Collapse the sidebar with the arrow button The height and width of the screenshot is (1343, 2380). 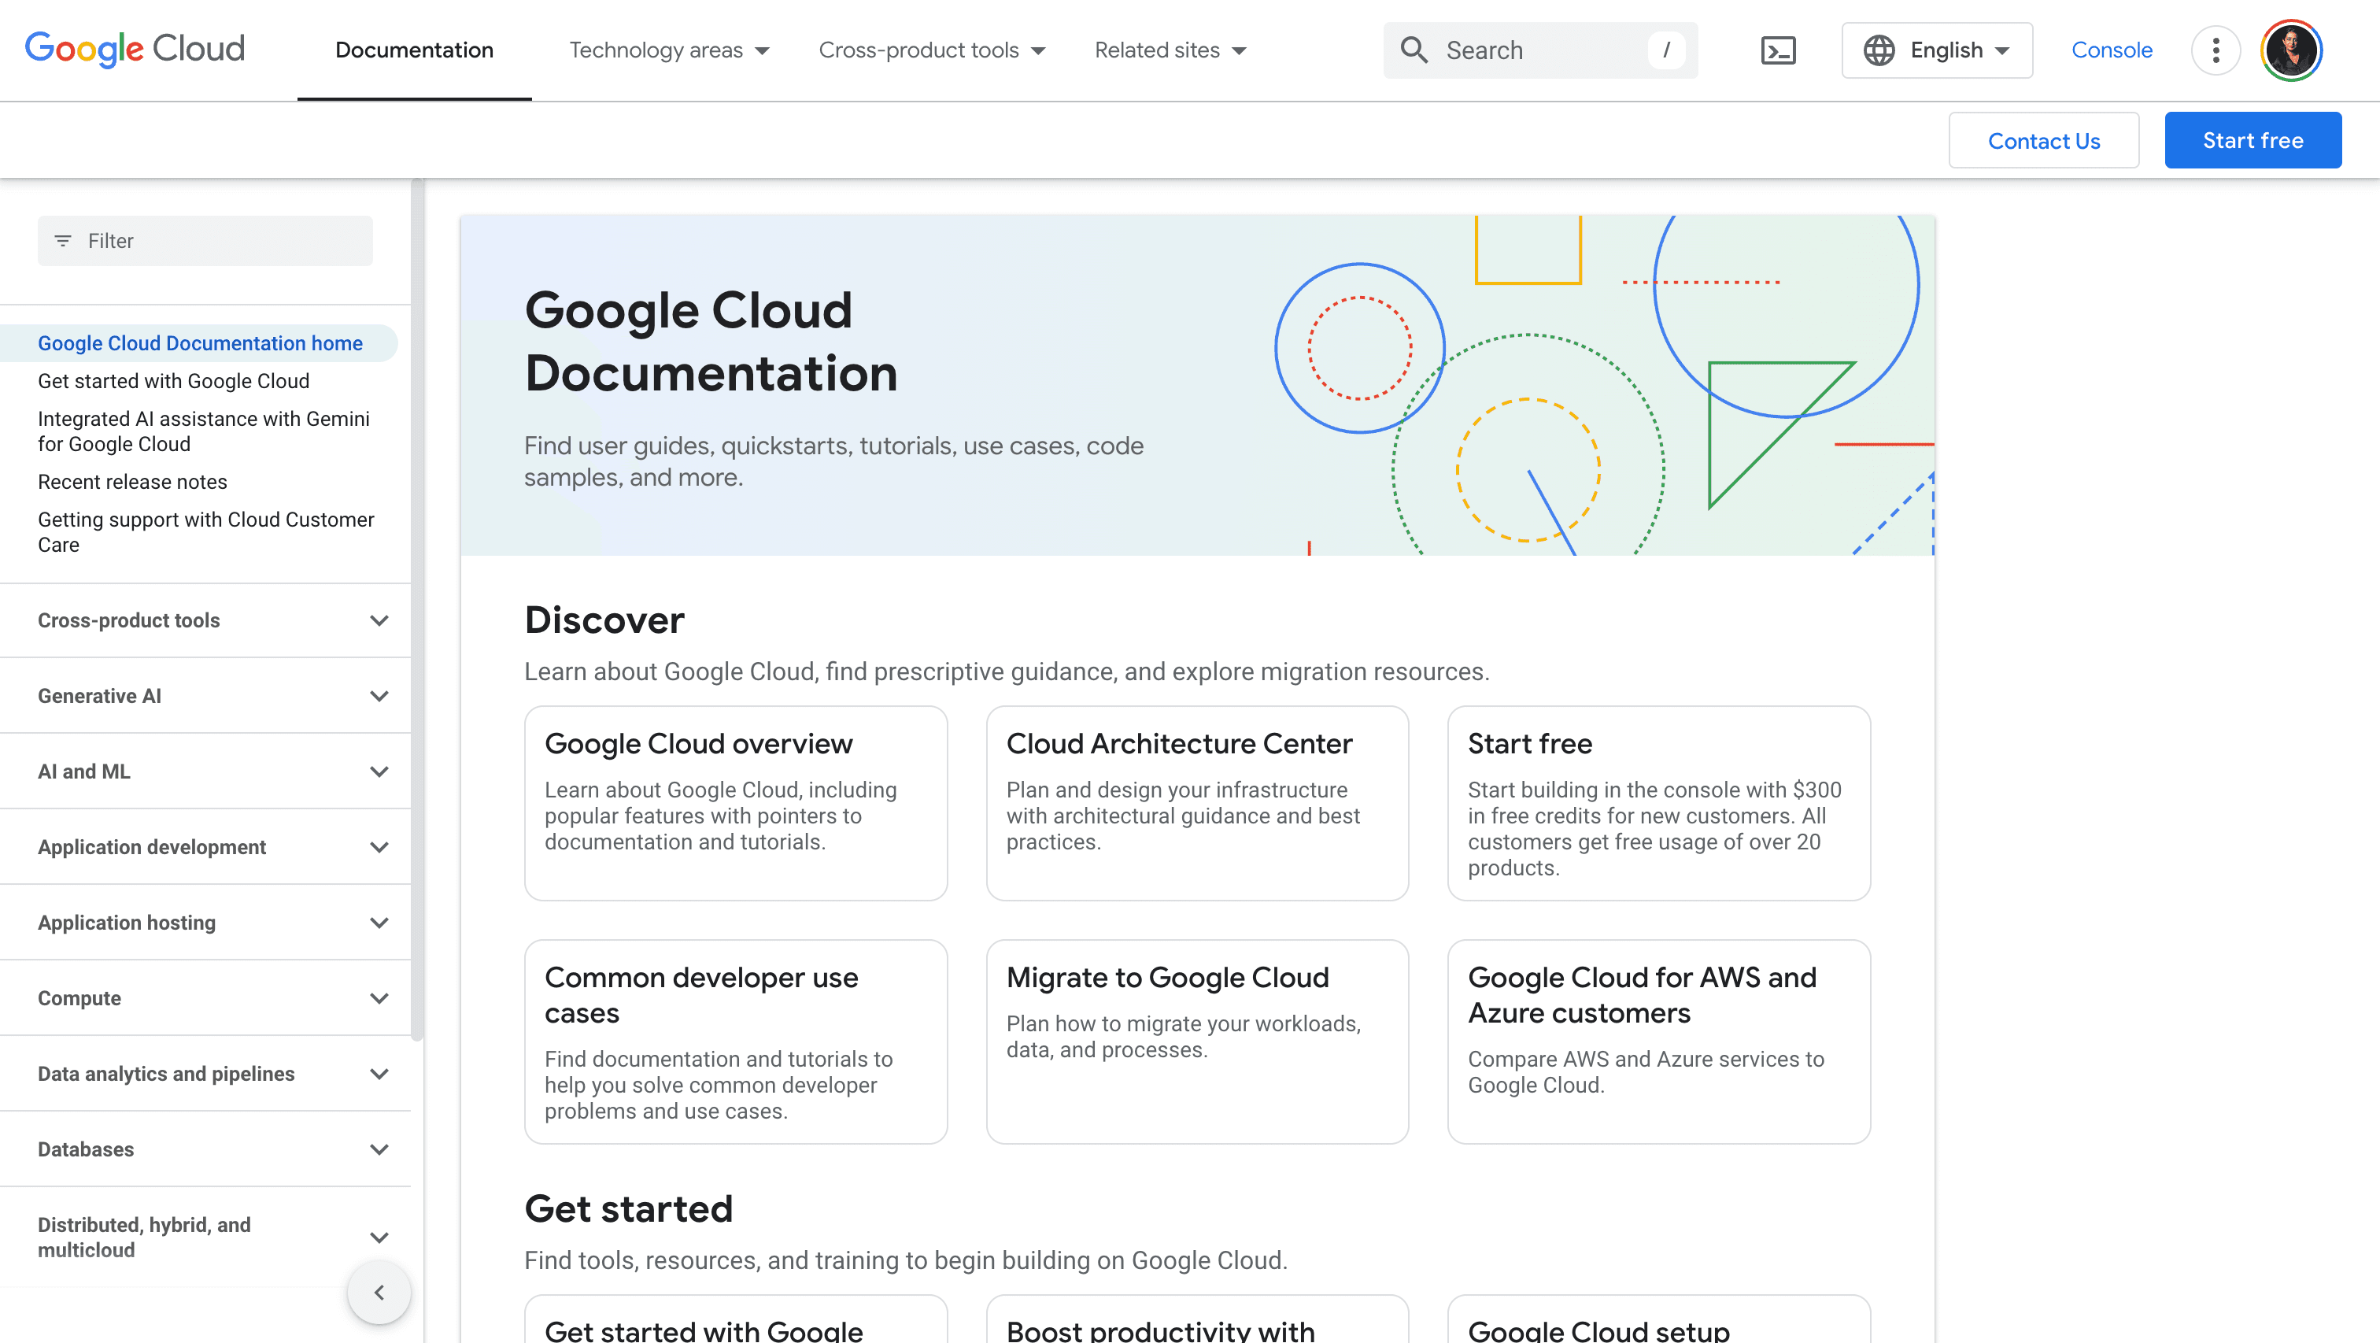[x=379, y=1292]
